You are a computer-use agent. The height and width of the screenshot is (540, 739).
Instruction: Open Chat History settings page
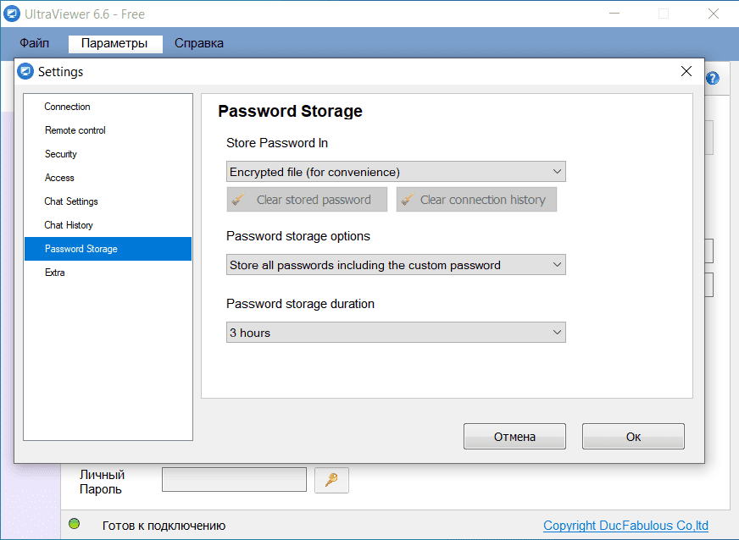(x=69, y=225)
